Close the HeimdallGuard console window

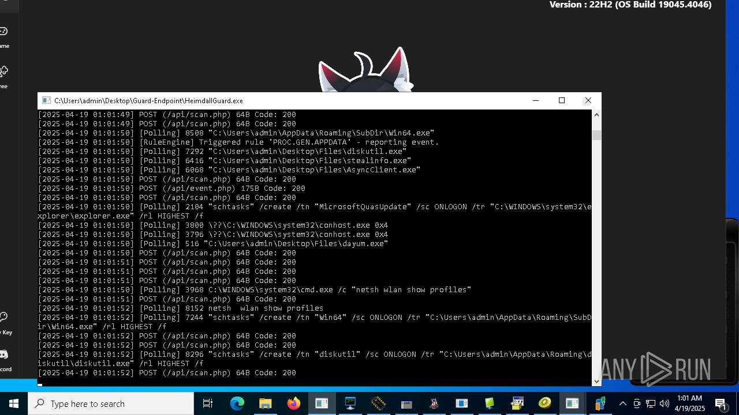pos(588,100)
